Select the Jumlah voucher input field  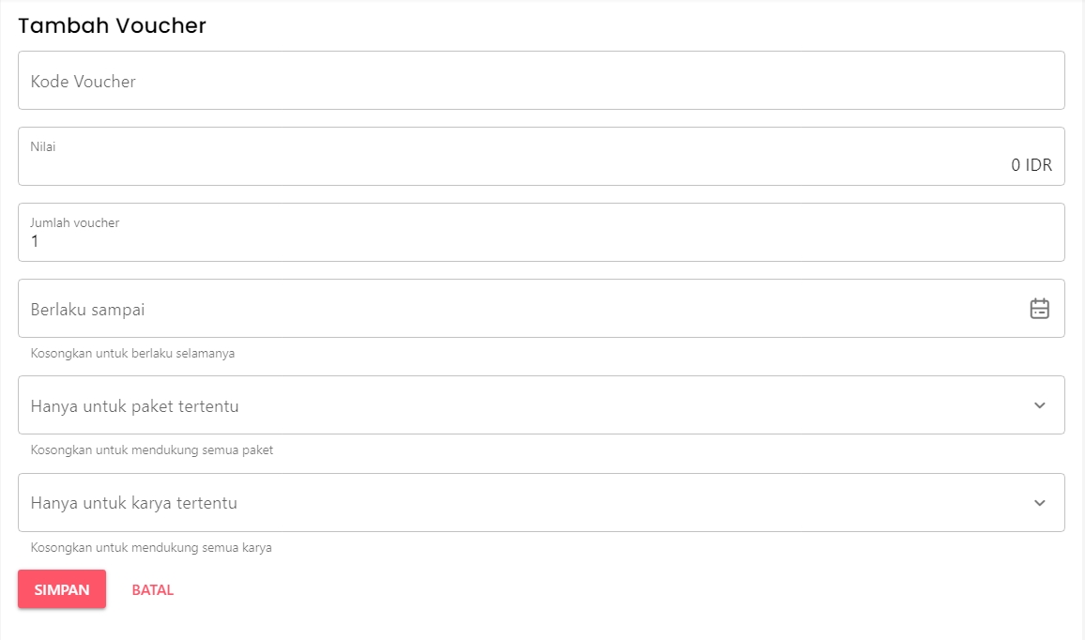coord(541,242)
